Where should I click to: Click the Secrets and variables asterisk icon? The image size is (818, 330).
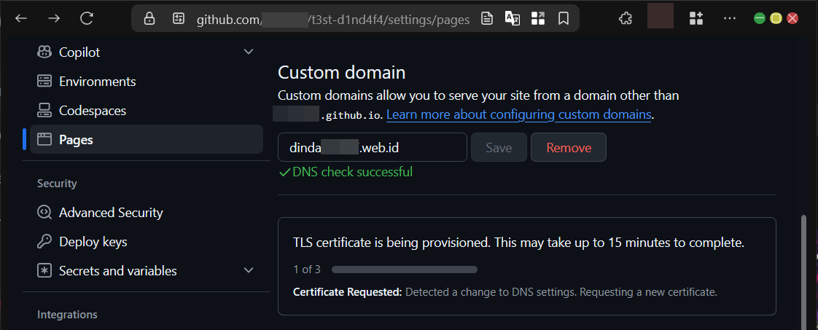[x=44, y=271]
